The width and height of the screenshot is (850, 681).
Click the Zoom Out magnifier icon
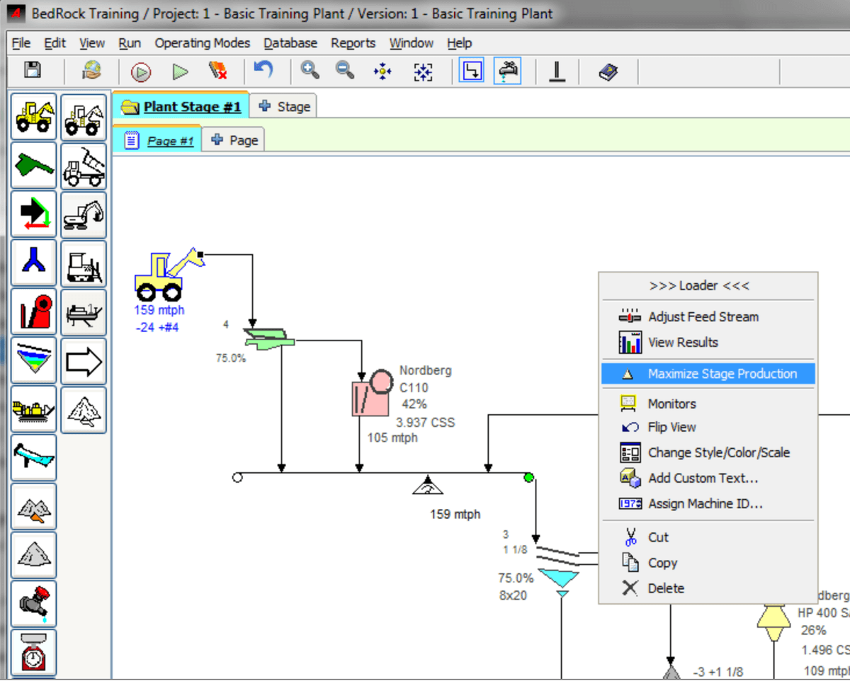(x=345, y=71)
